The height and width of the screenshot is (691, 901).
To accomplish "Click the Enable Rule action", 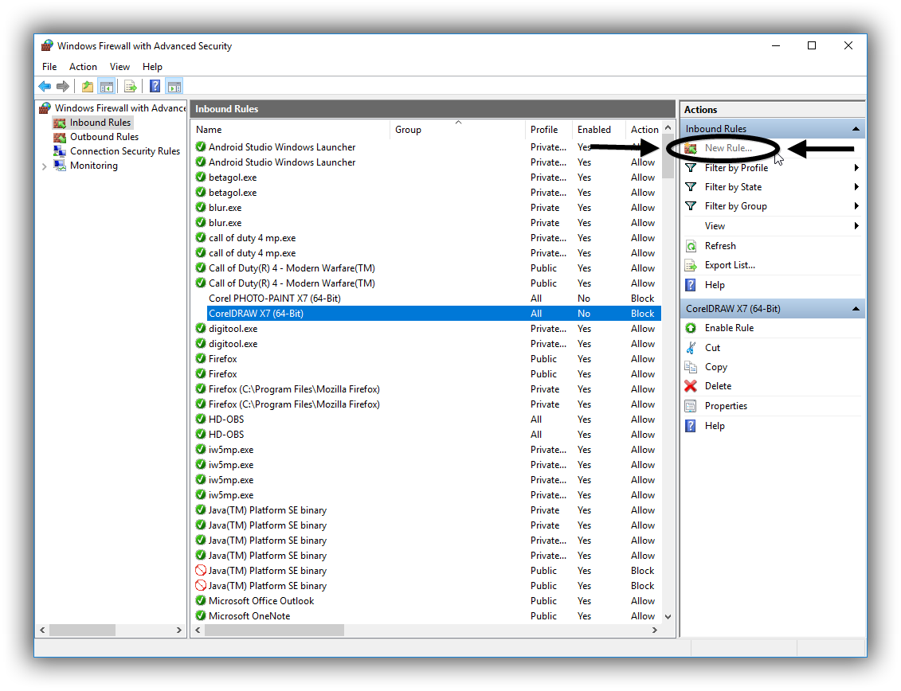I will (729, 328).
